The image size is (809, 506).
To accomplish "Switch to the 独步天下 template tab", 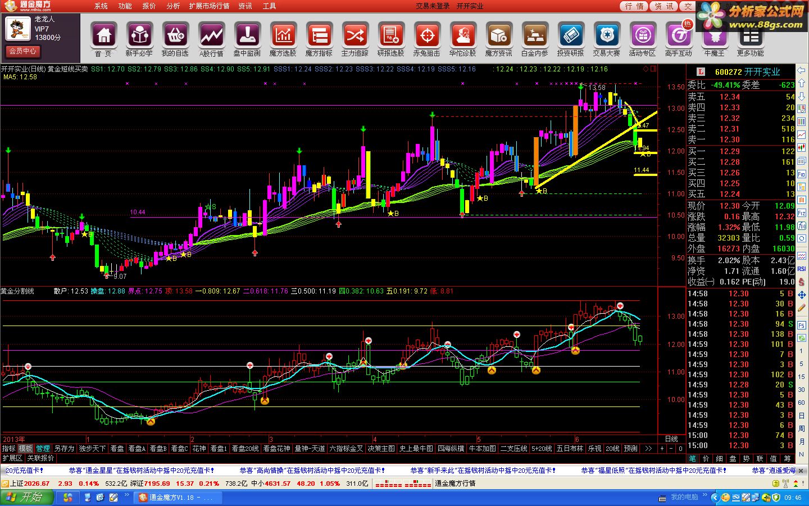I will pyautogui.click(x=92, y=449).
